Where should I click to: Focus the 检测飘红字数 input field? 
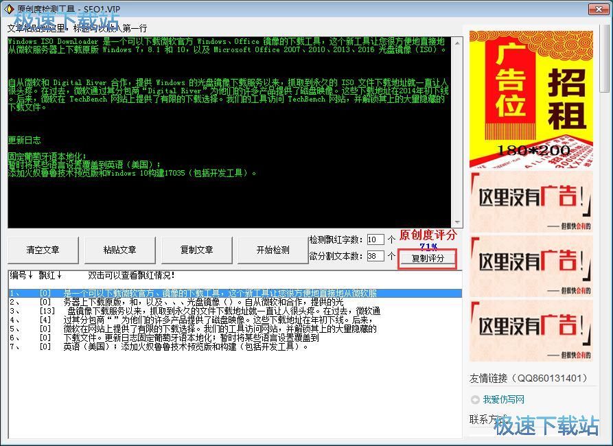(375, 239)
